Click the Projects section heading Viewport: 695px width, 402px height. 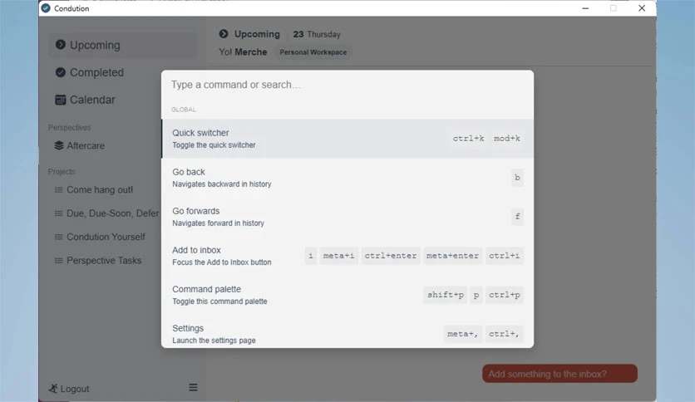pyautogui.click(x=62, y=171)
